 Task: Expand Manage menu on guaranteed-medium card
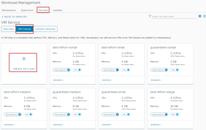58,125
